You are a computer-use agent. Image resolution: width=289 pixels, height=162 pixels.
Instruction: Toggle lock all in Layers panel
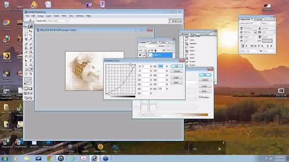coord(155,50)
